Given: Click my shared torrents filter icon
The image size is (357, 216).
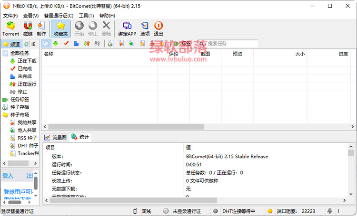Looking at the screenshot, I should point(121,43).
